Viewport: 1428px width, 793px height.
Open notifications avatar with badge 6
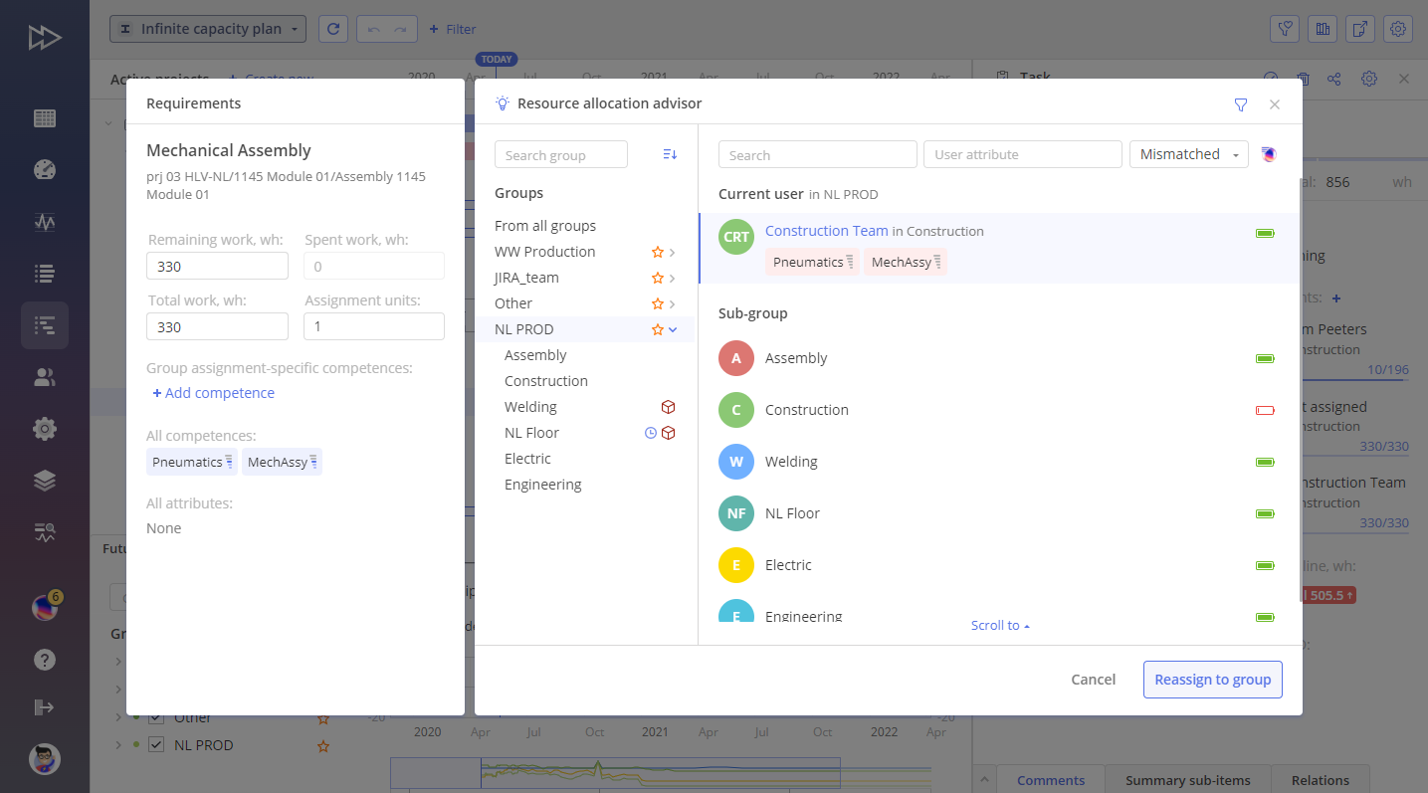coord(45,607)
